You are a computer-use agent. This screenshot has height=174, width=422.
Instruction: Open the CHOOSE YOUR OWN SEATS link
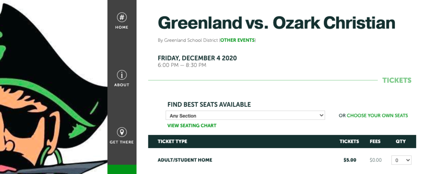(x=377, y=116)
